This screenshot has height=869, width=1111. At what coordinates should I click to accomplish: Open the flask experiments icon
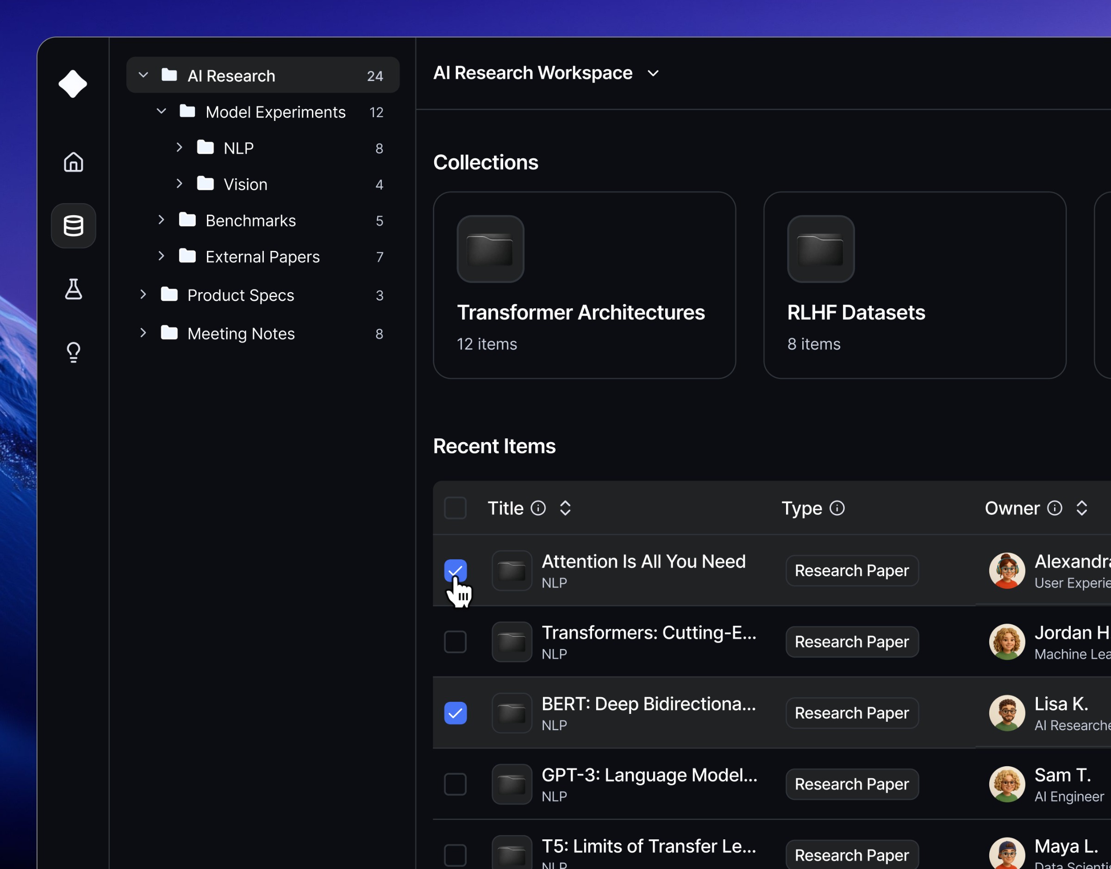point(73,289)
